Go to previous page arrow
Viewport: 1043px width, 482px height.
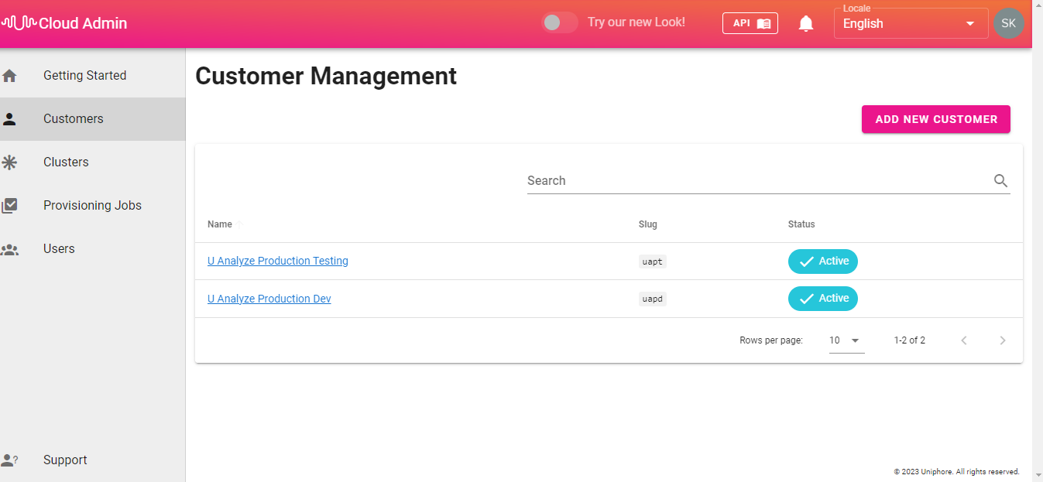(x=964, y=340)
